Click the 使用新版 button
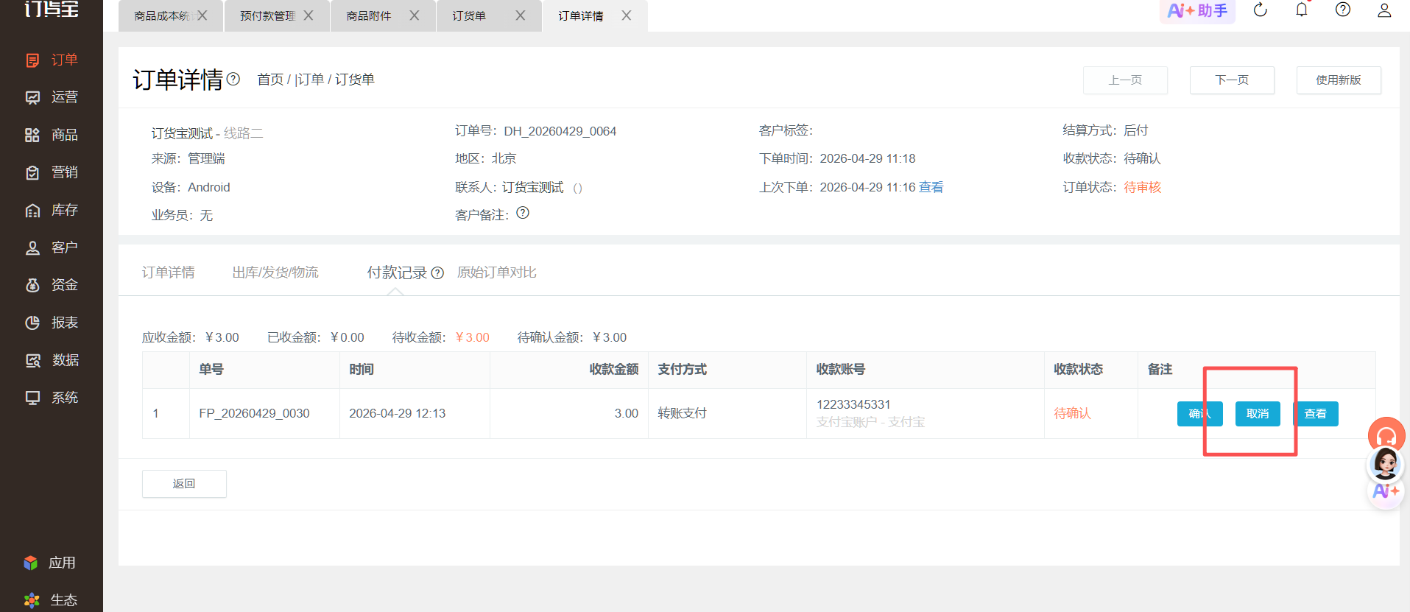The width and height of the screenshot is (1410, 612). click(1339, 80)
